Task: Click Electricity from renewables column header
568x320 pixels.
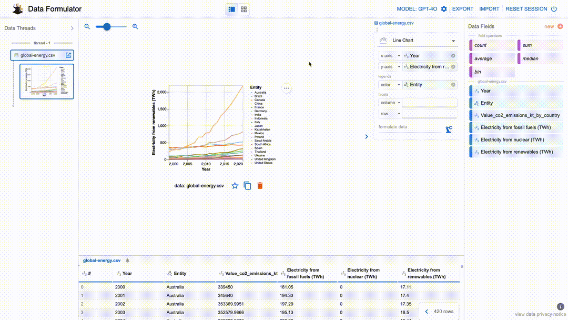Action: pos(428,274)
